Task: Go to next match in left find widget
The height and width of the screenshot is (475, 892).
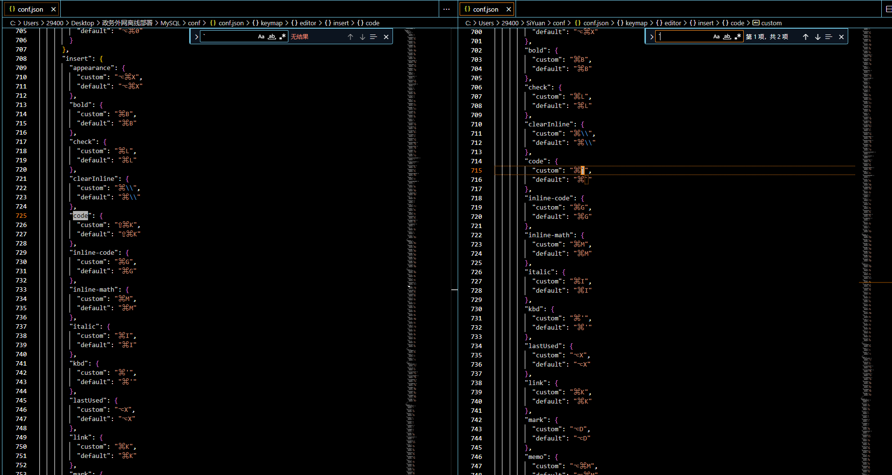Action: tap(362, 37)
